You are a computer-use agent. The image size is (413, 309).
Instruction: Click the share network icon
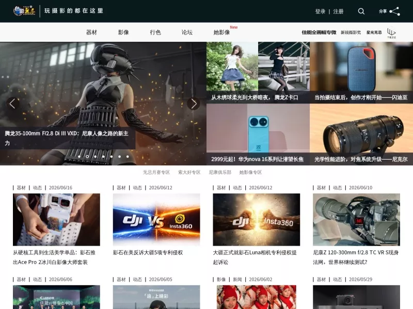click(x=394, y=11)
